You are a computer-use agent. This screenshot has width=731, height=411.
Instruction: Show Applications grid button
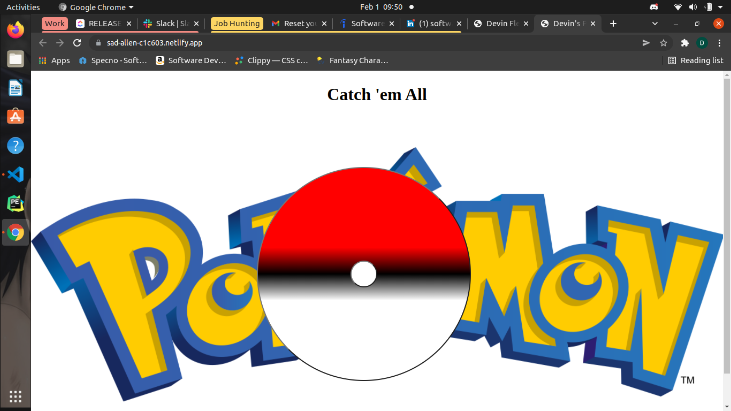pyautogui.click(x=16, y=396)
